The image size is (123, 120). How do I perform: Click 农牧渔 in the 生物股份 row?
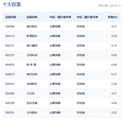(x=80, y=84)
